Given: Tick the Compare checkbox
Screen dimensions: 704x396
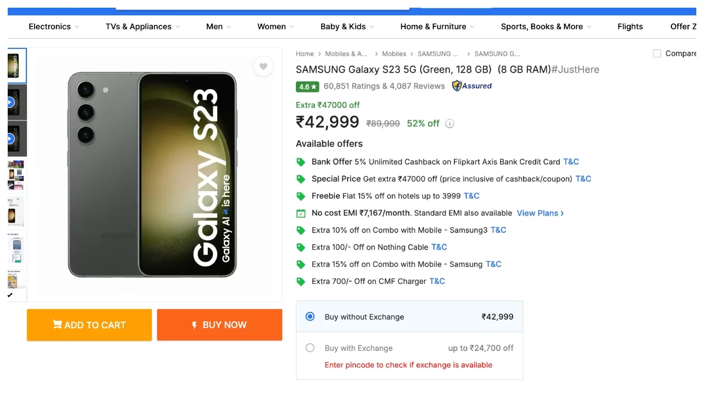Looking at the screenshot, I should point(657,53).
